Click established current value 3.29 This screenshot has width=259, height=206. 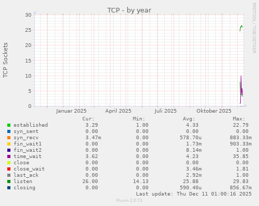[92, 125]
